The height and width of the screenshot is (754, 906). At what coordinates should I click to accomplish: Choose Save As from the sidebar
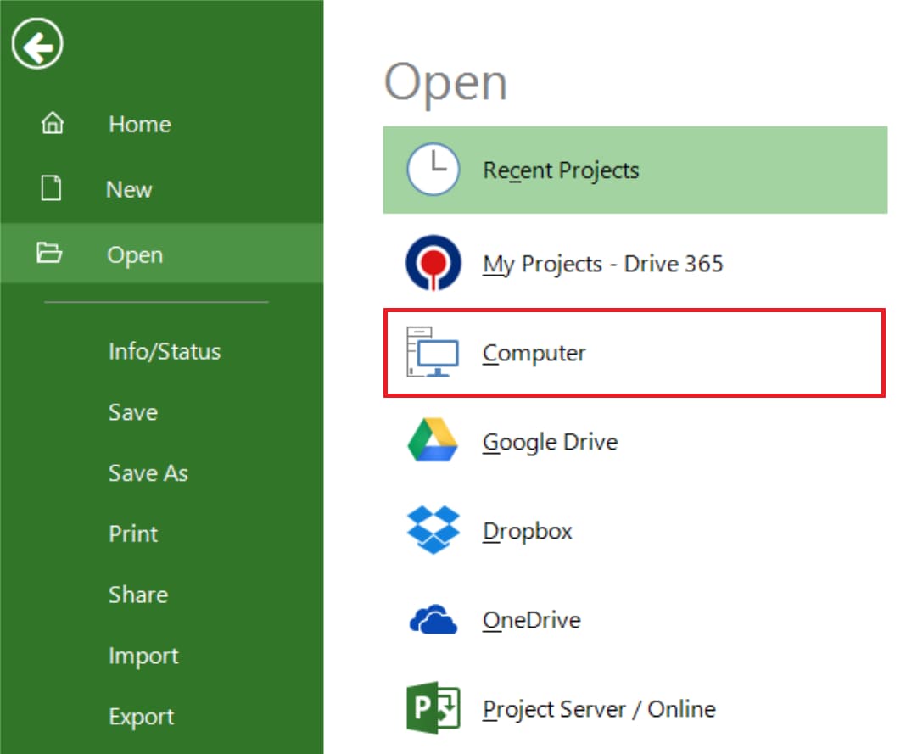[x=148, y=473]
